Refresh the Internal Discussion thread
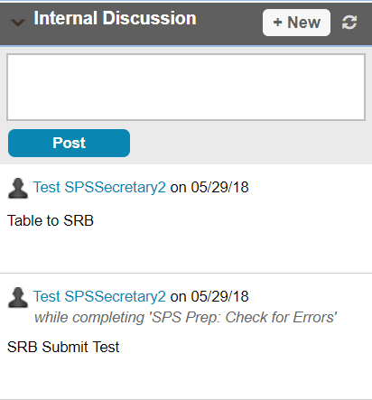The image size is (372, 400). [349, 23]
